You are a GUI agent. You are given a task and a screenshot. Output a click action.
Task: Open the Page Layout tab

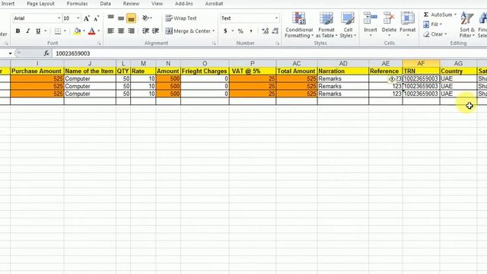[x=40, y=4]
